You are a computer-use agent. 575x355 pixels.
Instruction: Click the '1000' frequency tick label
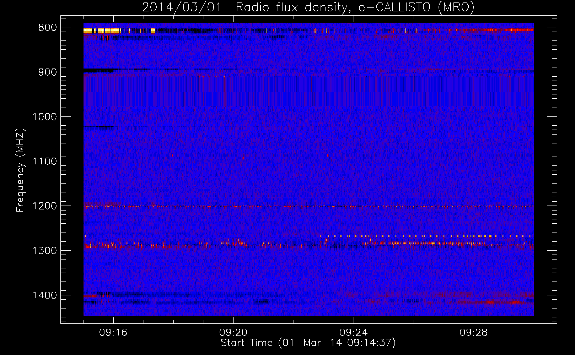point(44,117)
